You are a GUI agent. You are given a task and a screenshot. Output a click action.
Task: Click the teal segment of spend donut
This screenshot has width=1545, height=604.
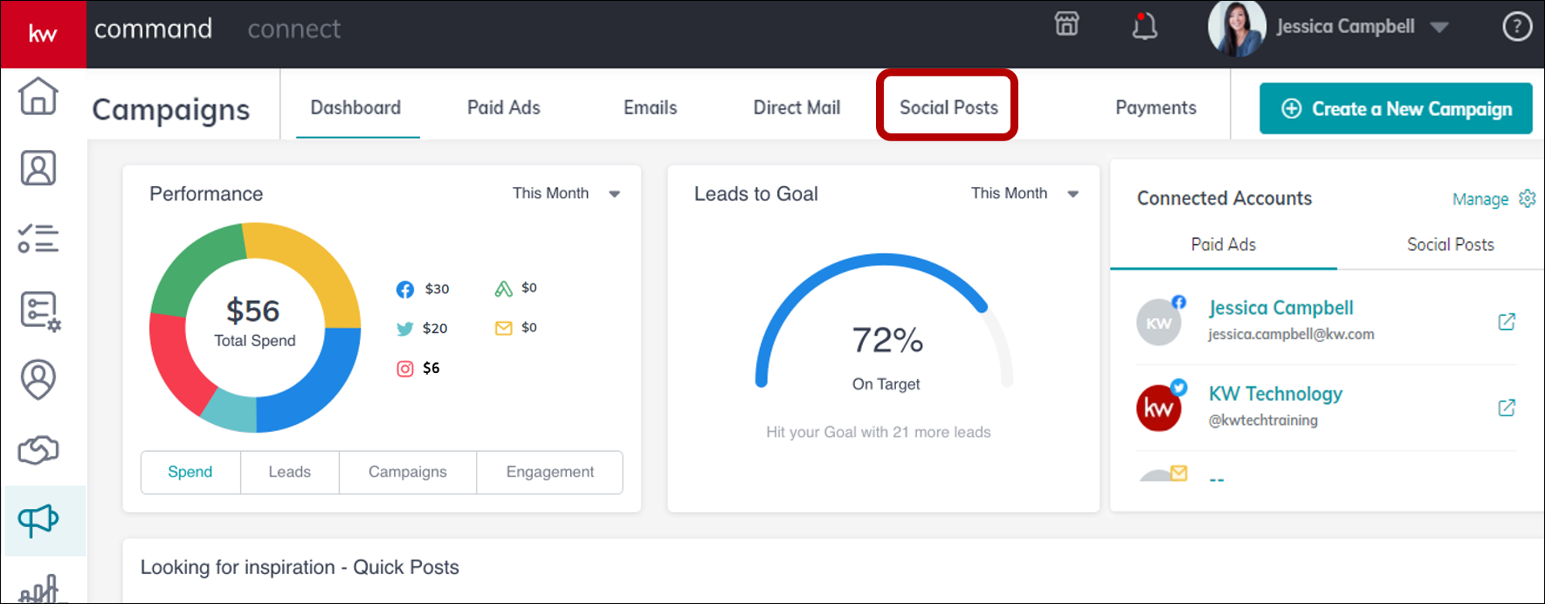(232, 412)
